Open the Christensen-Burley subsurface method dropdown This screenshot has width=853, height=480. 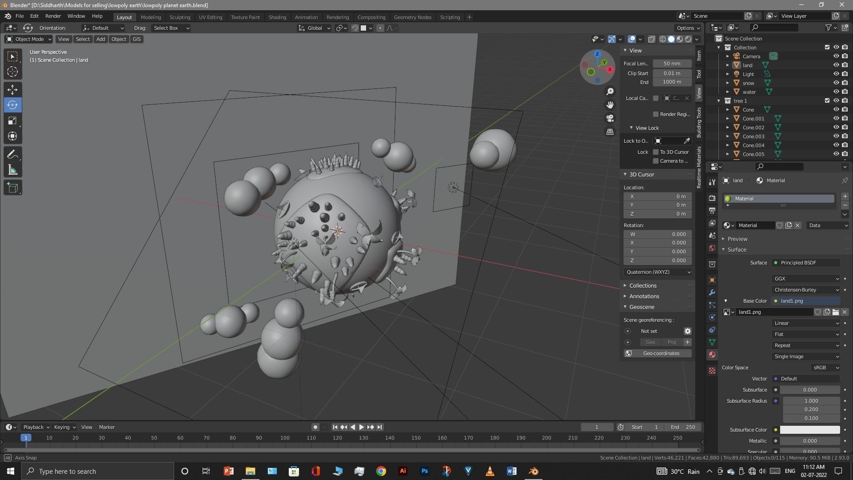click(805, 290)
